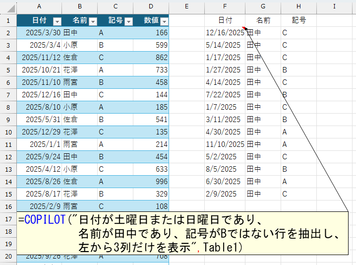The height and width of the screenshot is (265, 356).
Task: Click the COPILOT formula note box
Action: (x=182, y=233)
